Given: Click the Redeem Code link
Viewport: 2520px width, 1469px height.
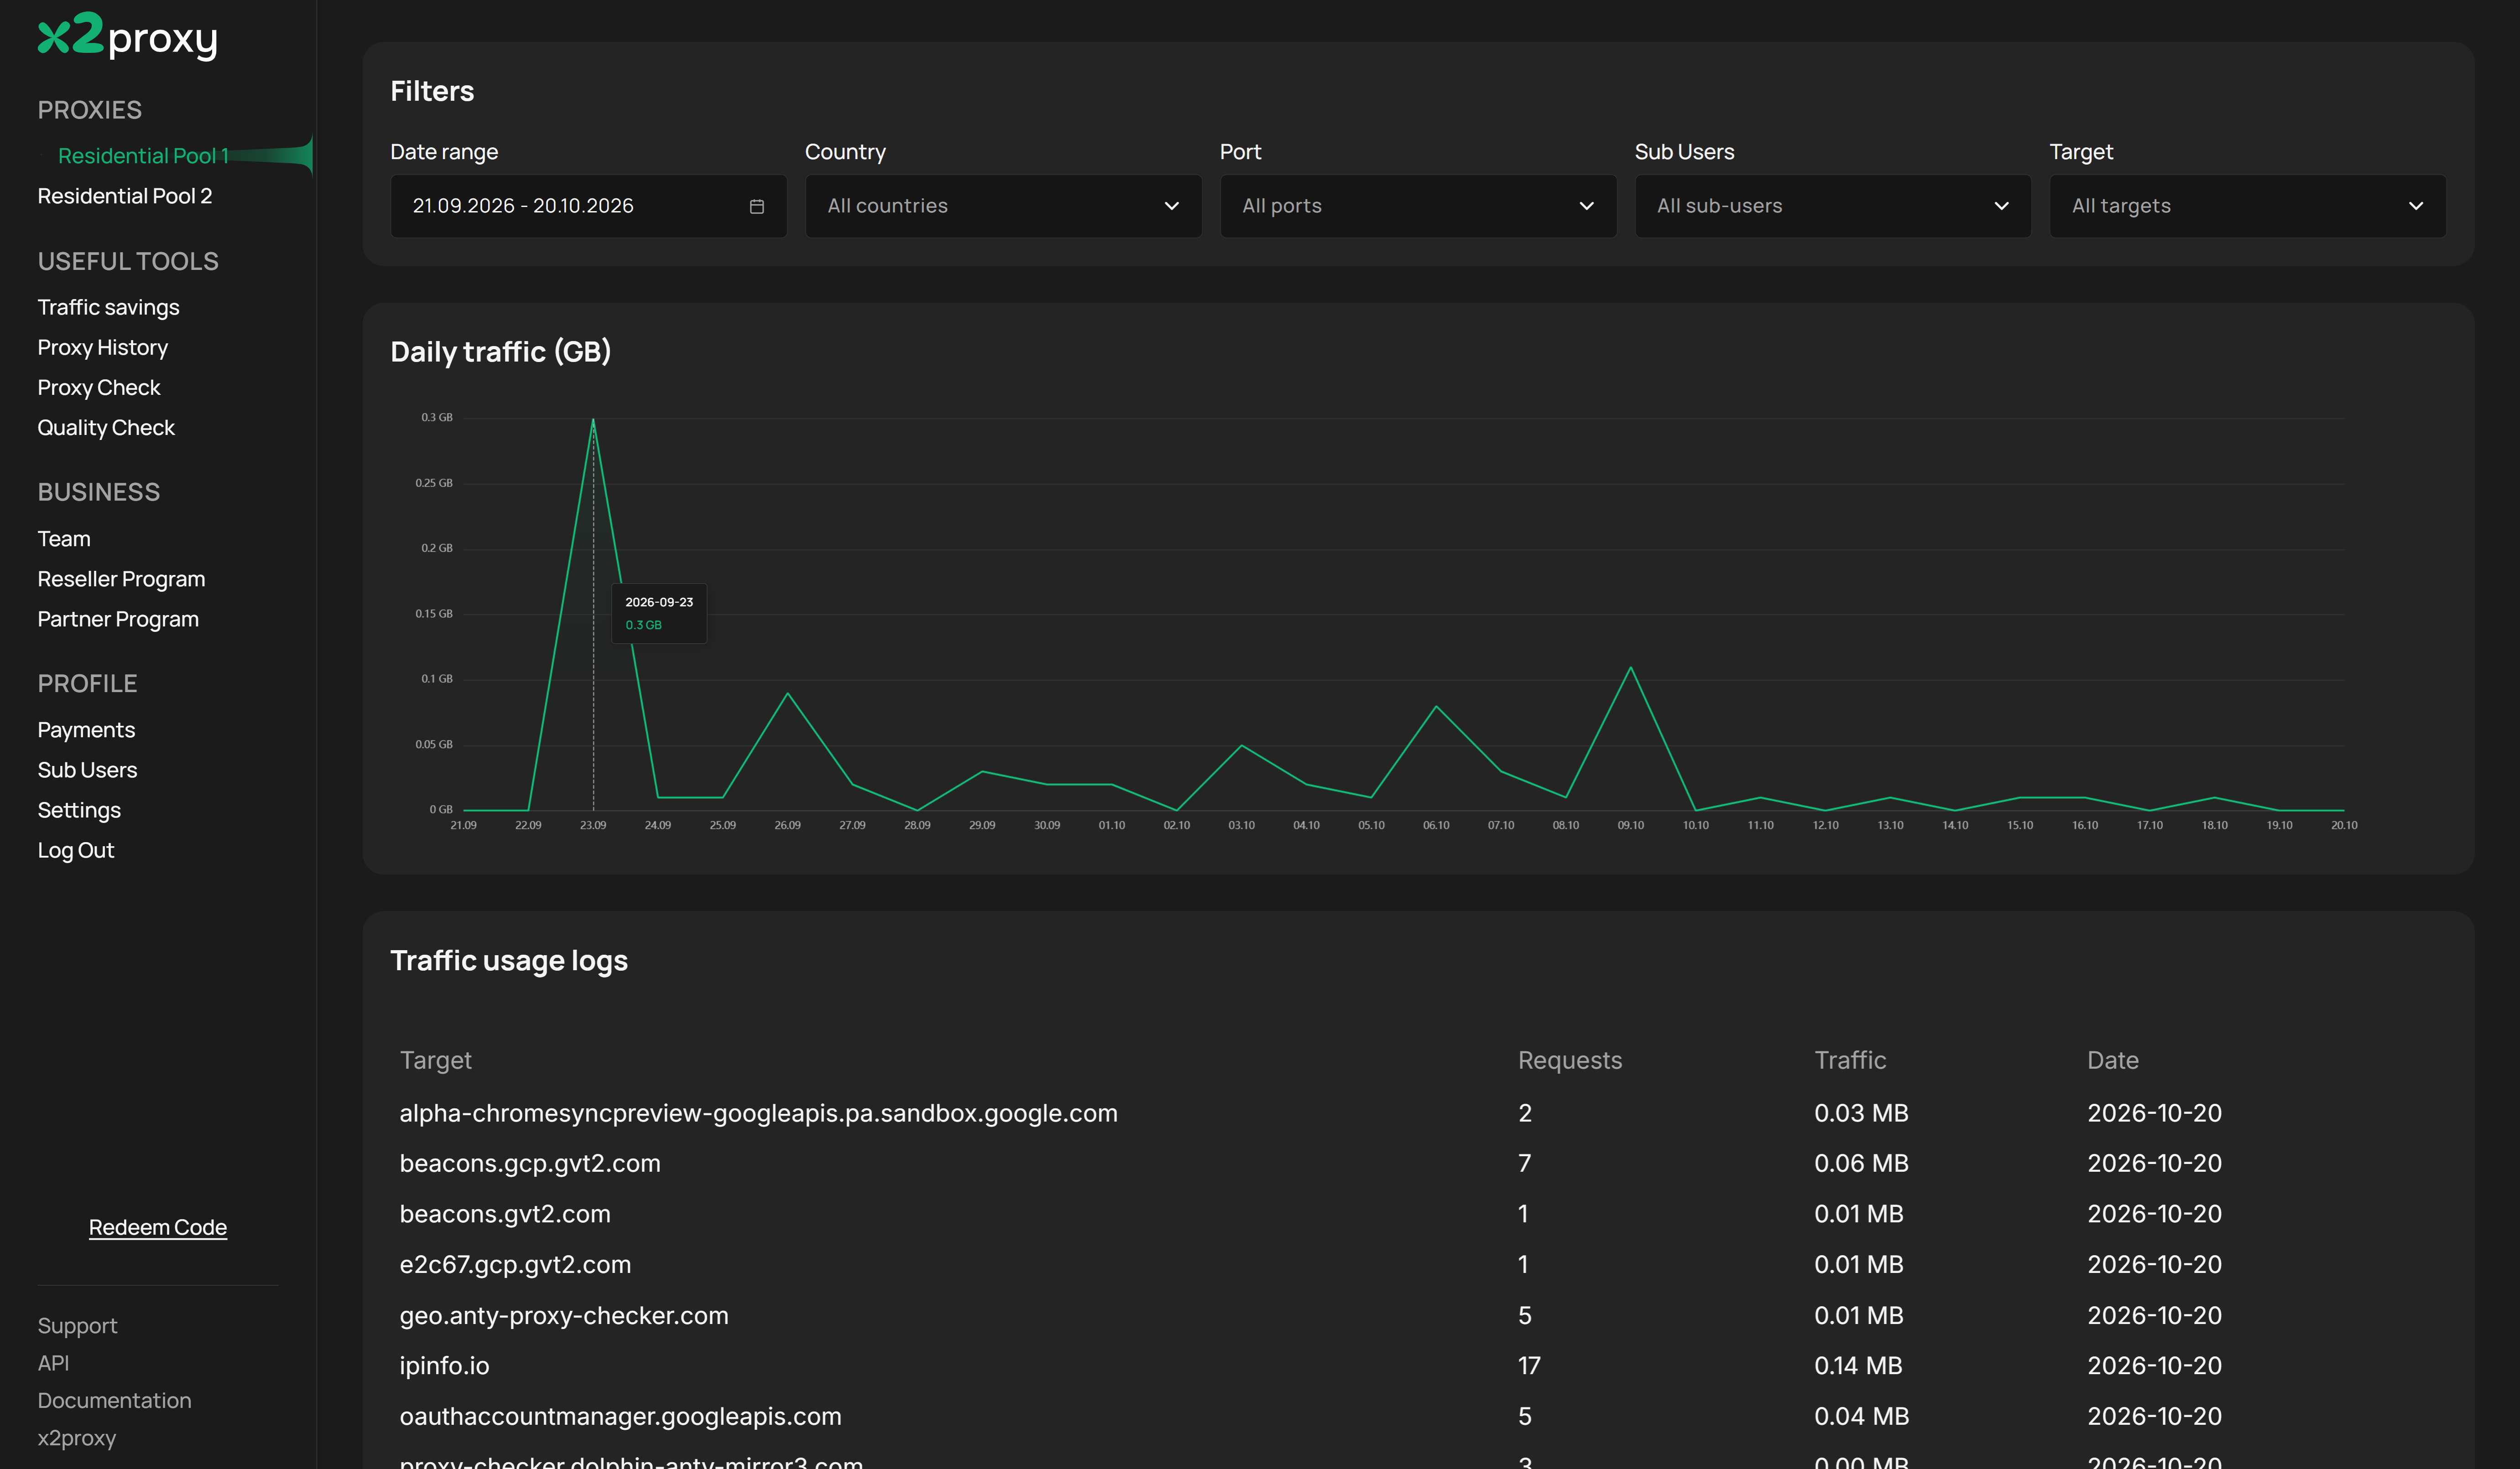Looking at the screenshot, I should pyautogui.click(x=158, y=1227).
